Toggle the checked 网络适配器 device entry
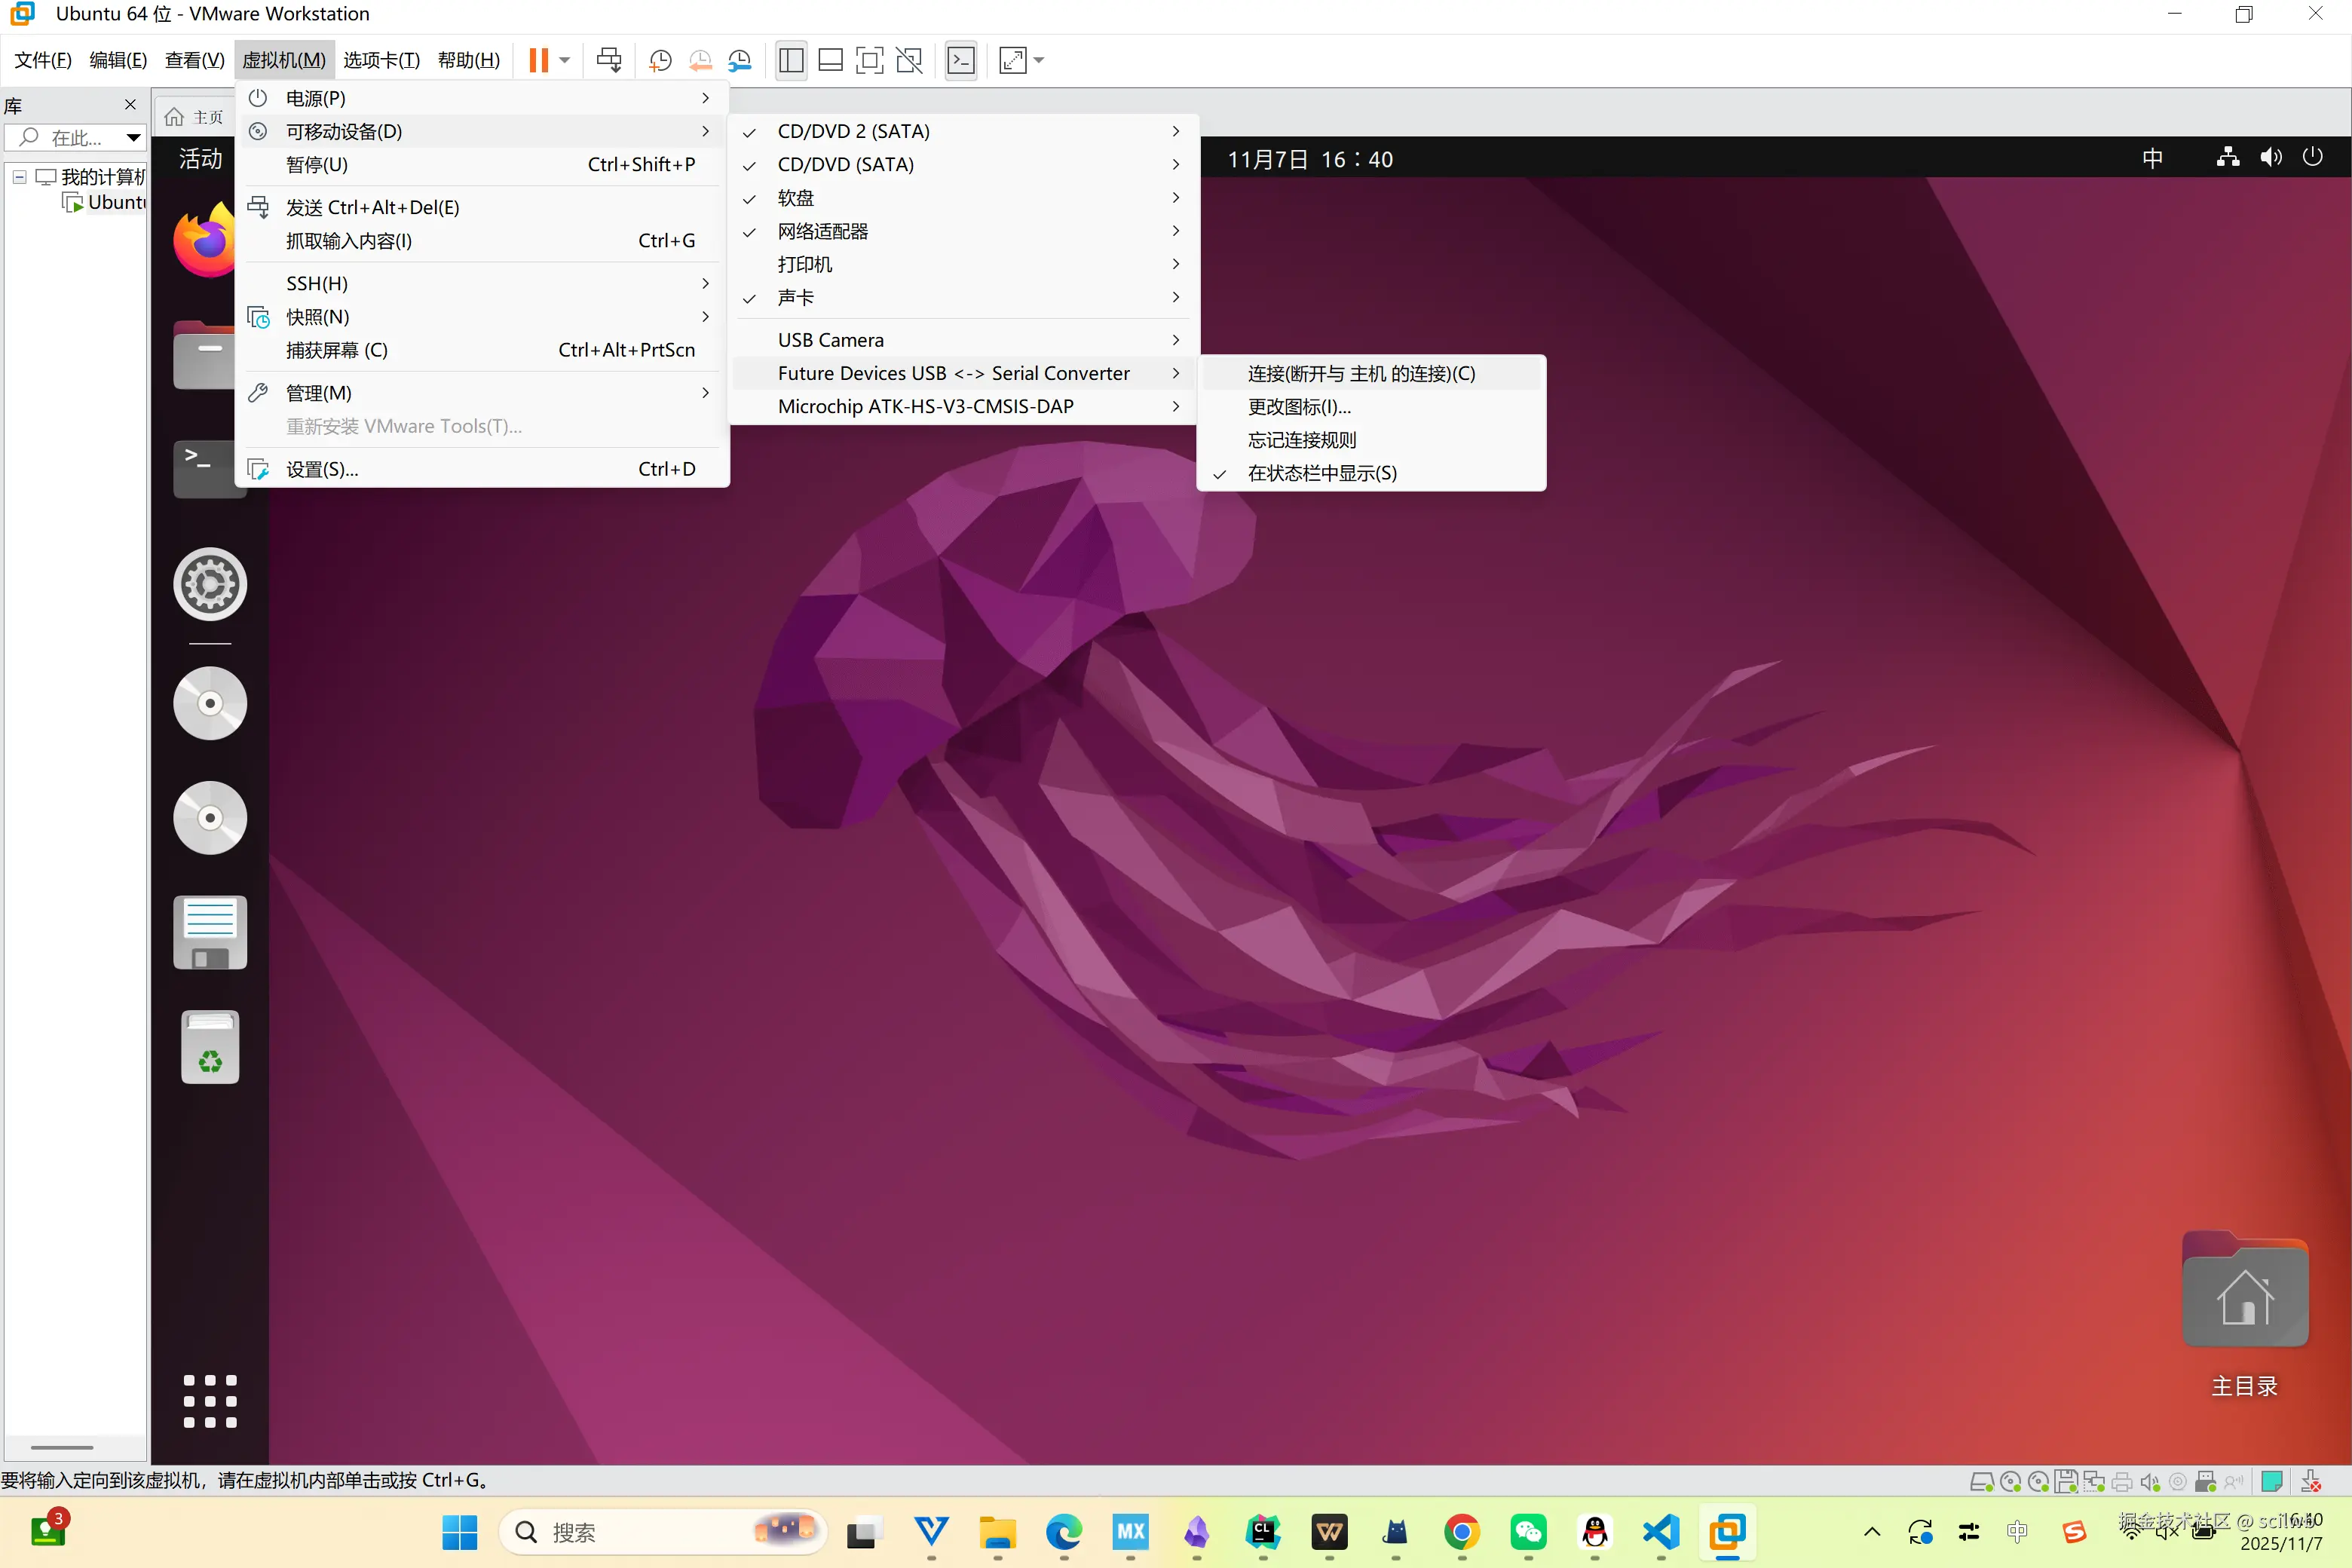This screenshot has height=1568, width=2352. (x=822, y=231)
